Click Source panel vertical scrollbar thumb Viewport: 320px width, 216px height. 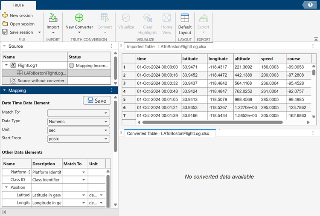[115, 68]
